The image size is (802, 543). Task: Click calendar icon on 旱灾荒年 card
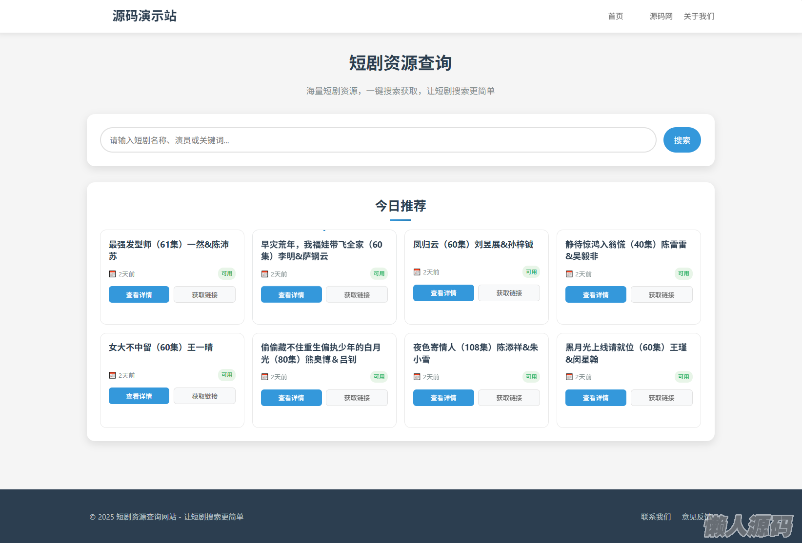(264, 274)
